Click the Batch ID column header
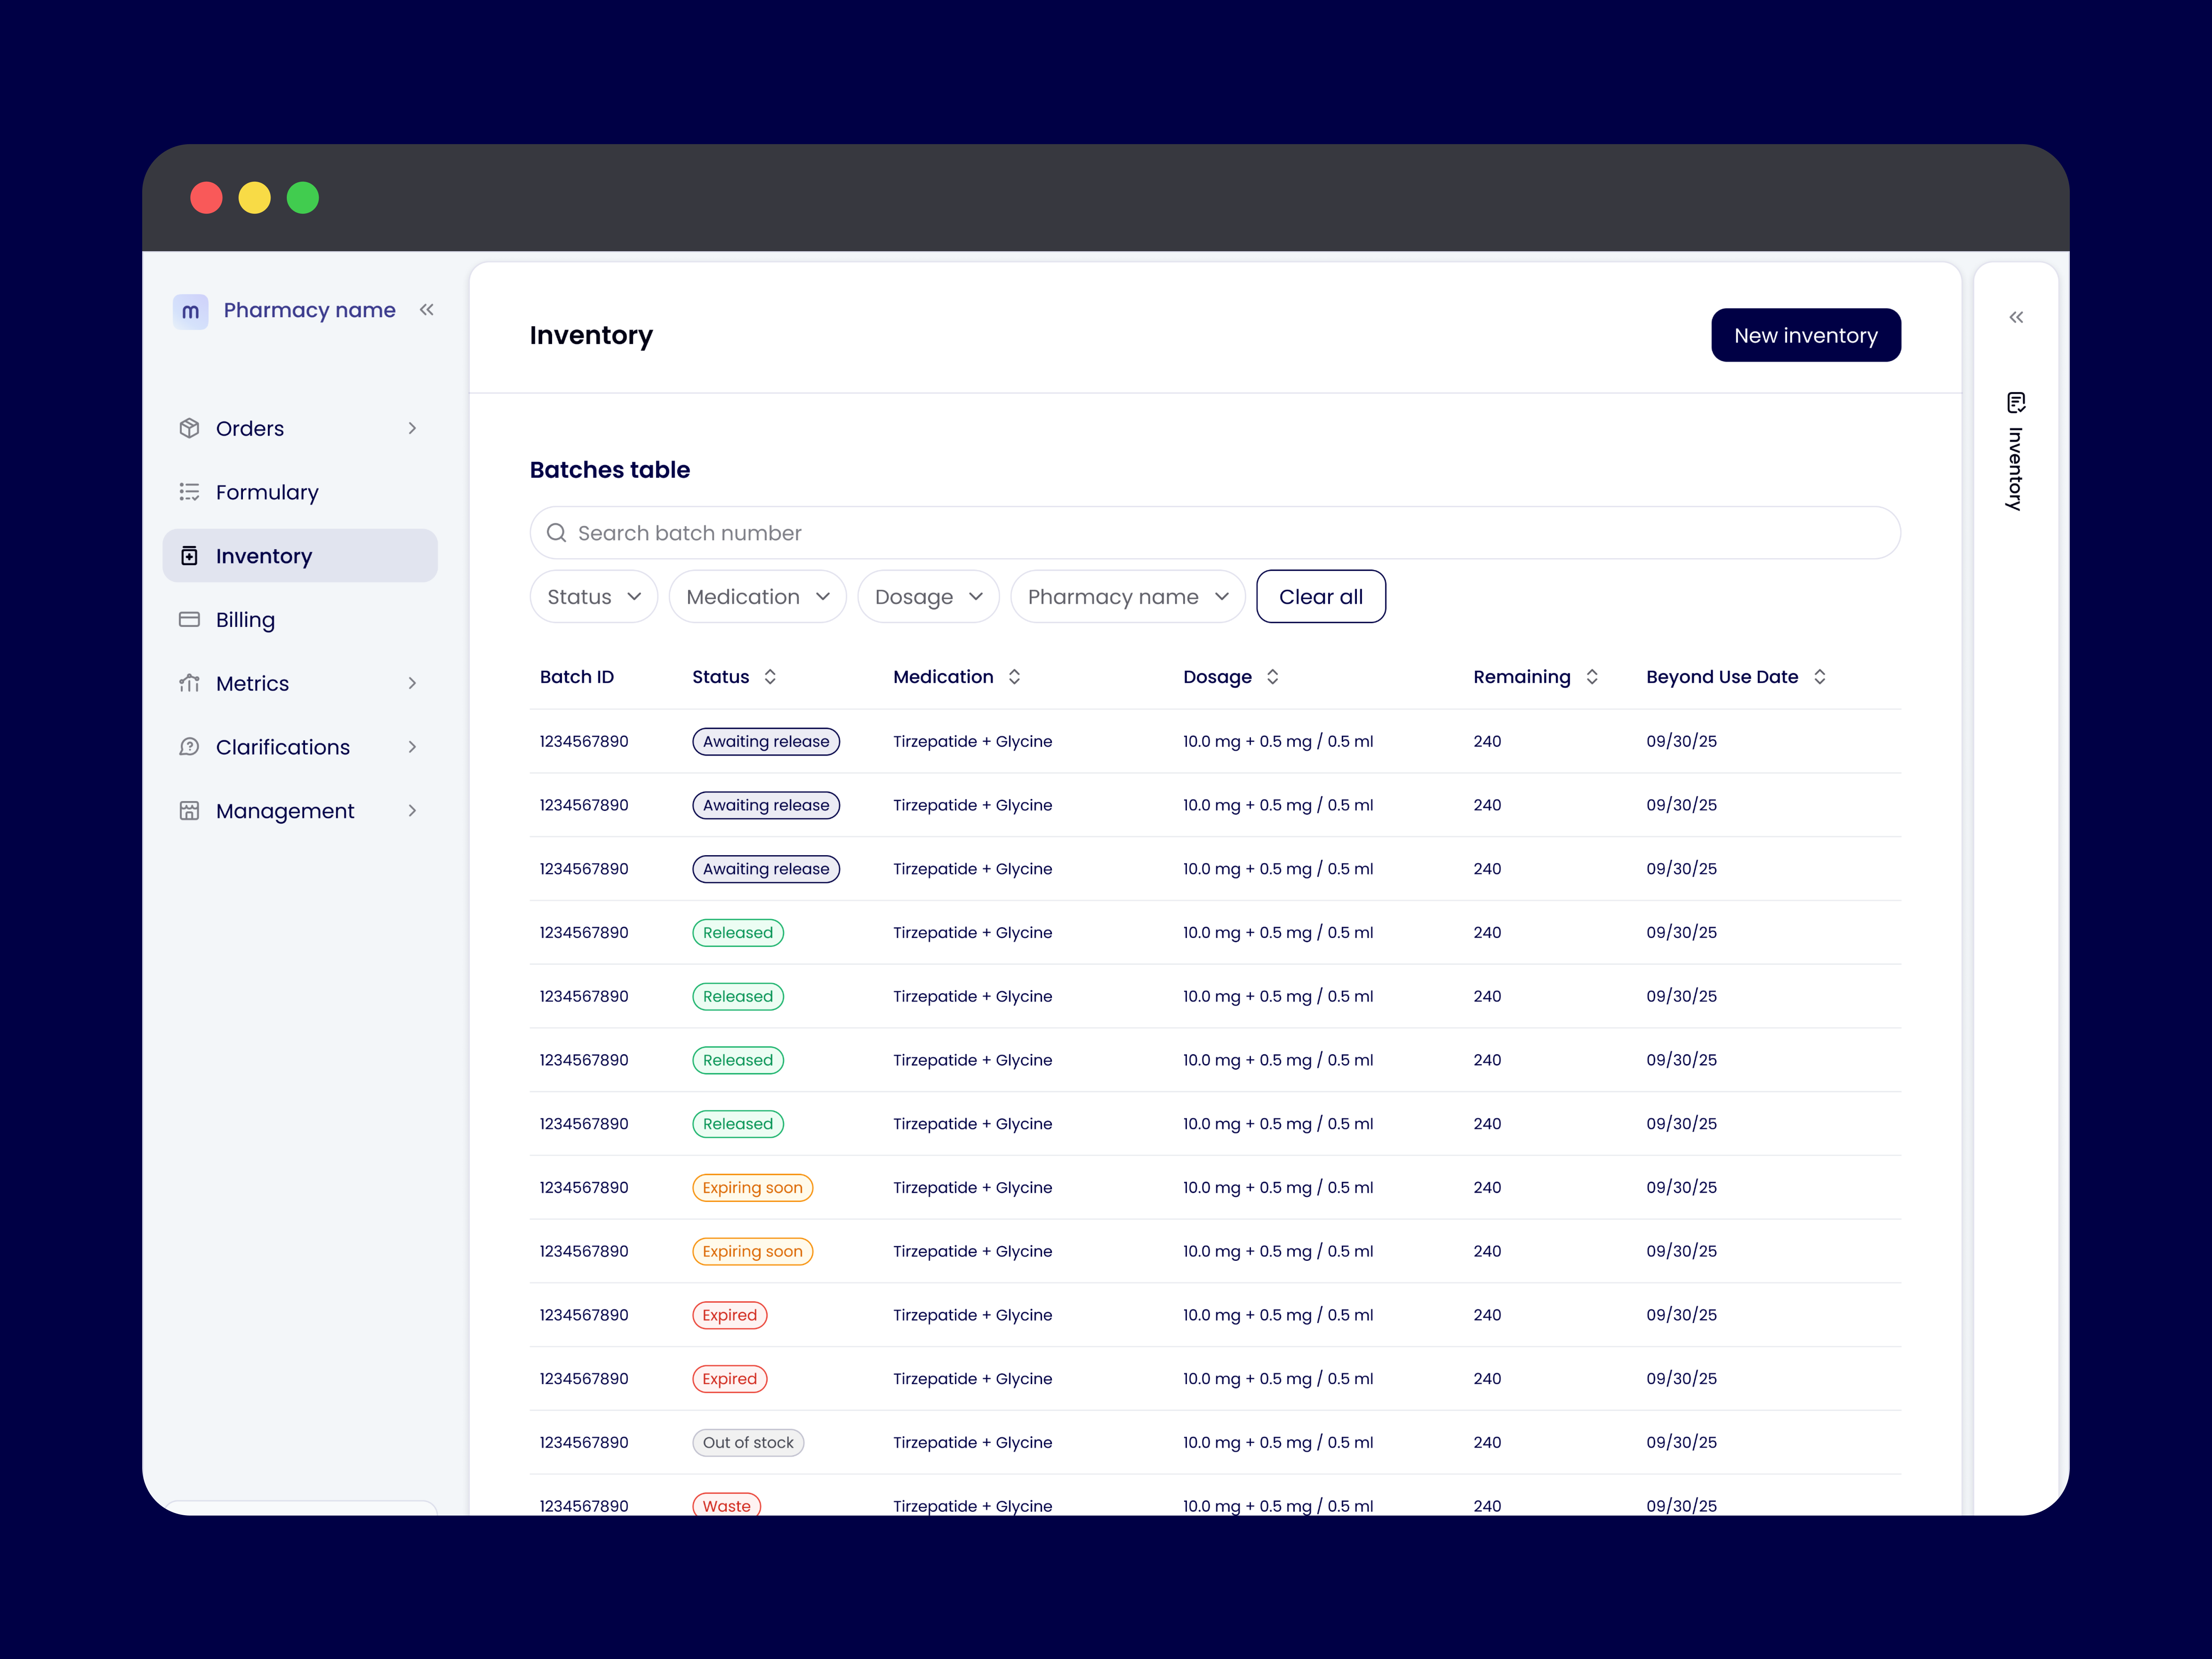The image size is (2212, 1659). 577,677
